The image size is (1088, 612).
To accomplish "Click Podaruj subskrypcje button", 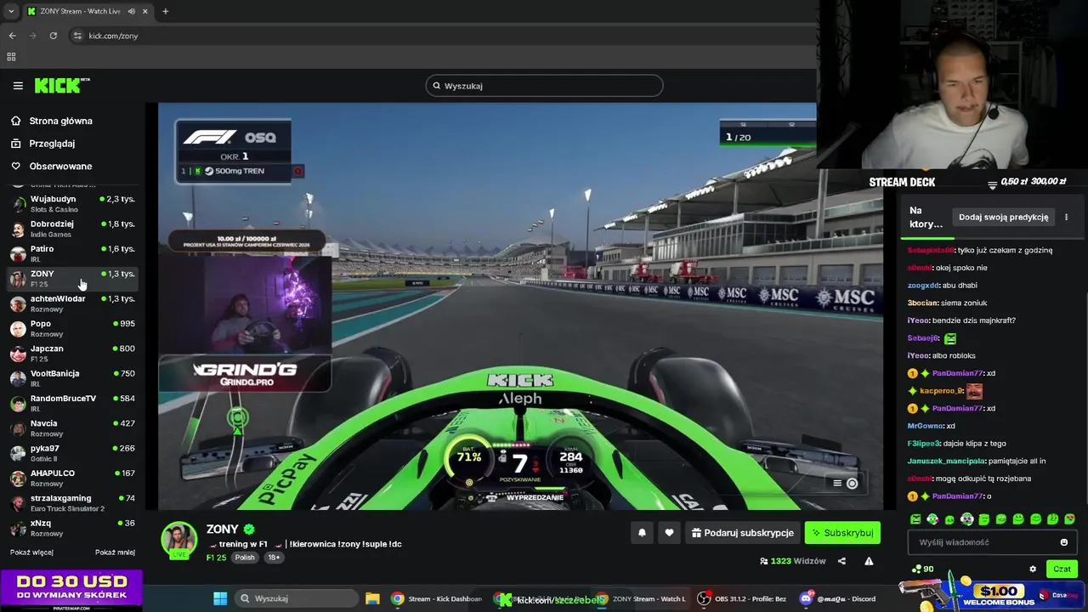I will (x=742, y=533).
